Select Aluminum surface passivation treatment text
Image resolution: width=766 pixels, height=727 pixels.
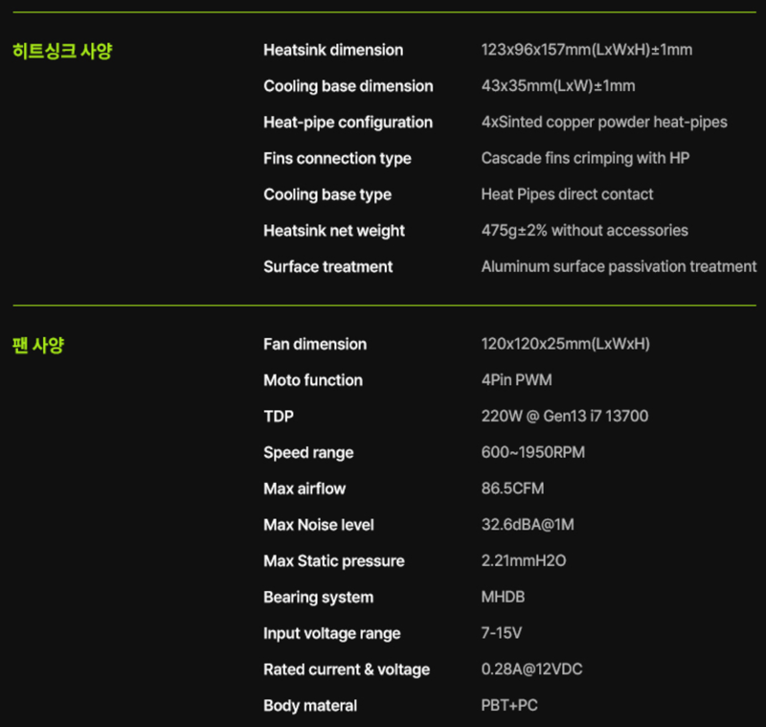[x=619, y=267]
